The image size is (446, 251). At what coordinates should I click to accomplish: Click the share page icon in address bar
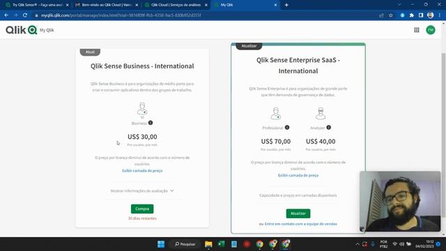381,15
